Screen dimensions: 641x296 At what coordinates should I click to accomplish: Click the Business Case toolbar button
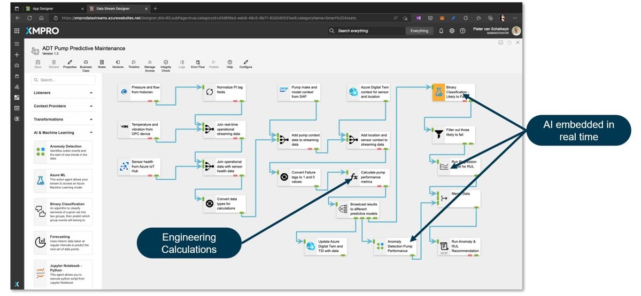point(86,63)
